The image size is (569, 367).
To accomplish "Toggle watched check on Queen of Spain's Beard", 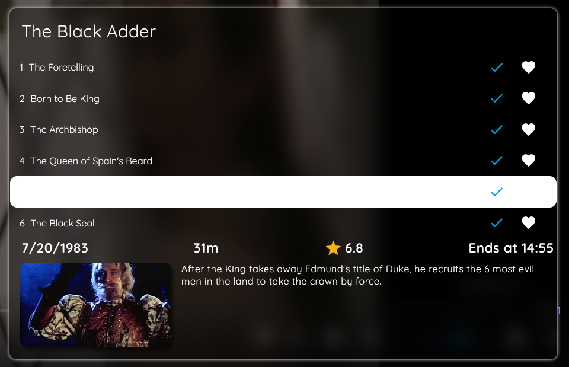I will click(x=497, y=161).
